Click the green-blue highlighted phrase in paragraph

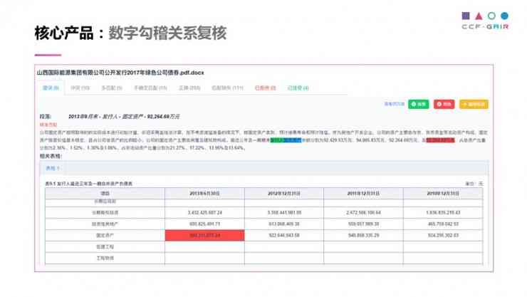tap(286, 140)
